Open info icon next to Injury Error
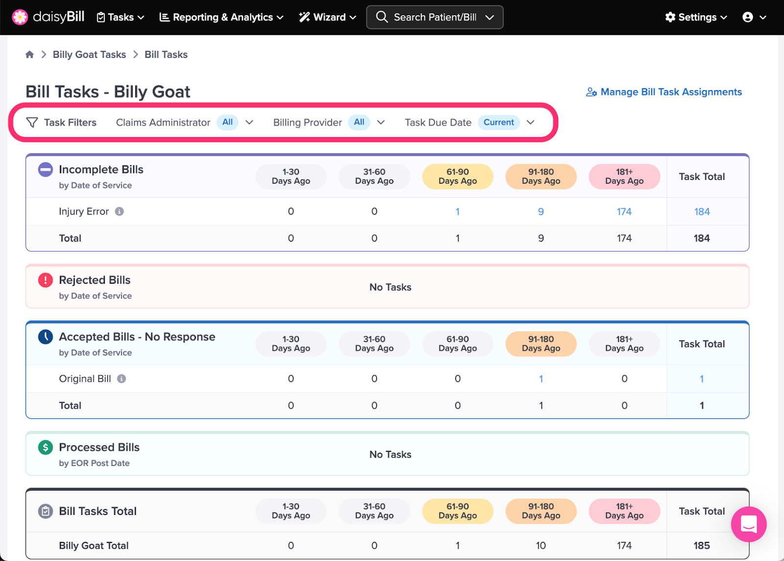The height and width of the screenshot is (561, 784). (119, 212)
